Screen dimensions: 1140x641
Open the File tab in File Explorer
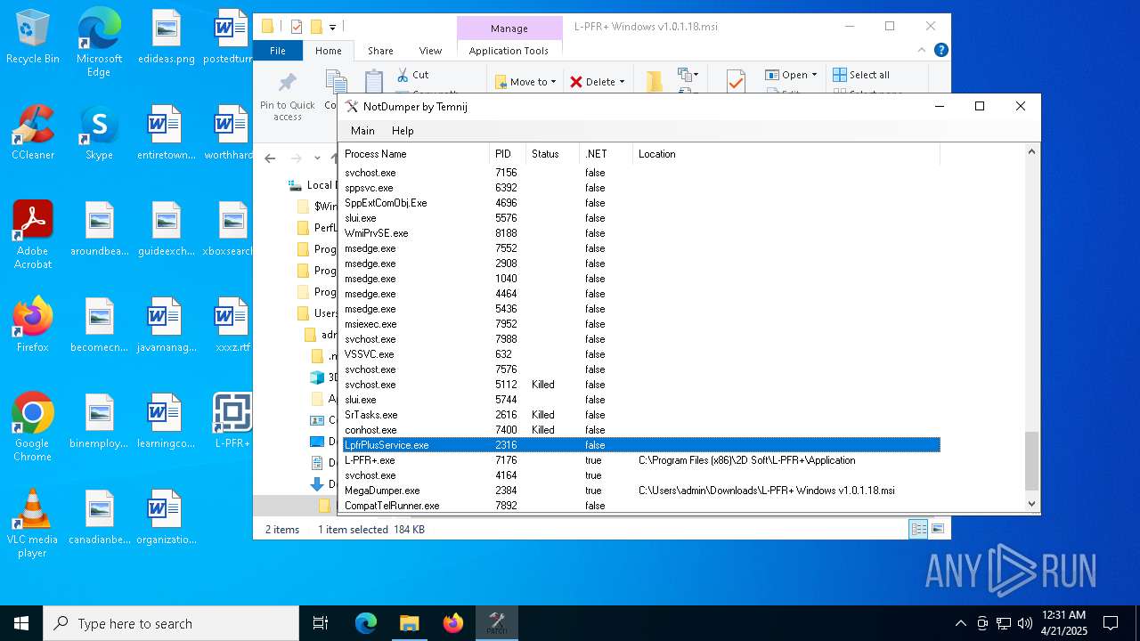278,51
